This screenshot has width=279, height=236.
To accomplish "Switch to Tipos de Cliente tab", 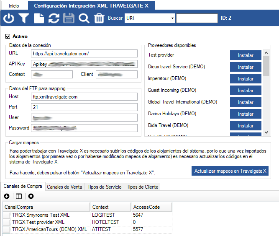I will pyautogui.click(x=142, y=187).
